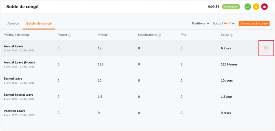The image size is (275, 131).
Task: Click the Politique de congé column header
Action: tap(17, 35)
